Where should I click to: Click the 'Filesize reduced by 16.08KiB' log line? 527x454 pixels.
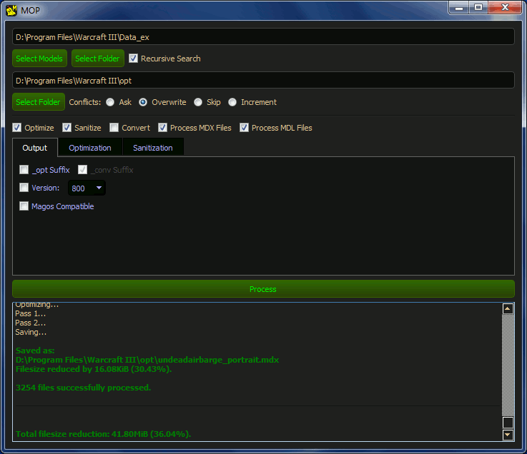(x=94, y=369)
